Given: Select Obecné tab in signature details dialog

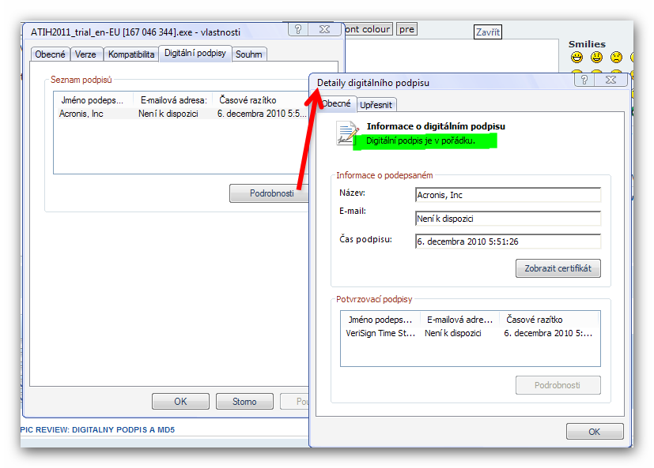Looking at the screenshot, I should [336, 103].
